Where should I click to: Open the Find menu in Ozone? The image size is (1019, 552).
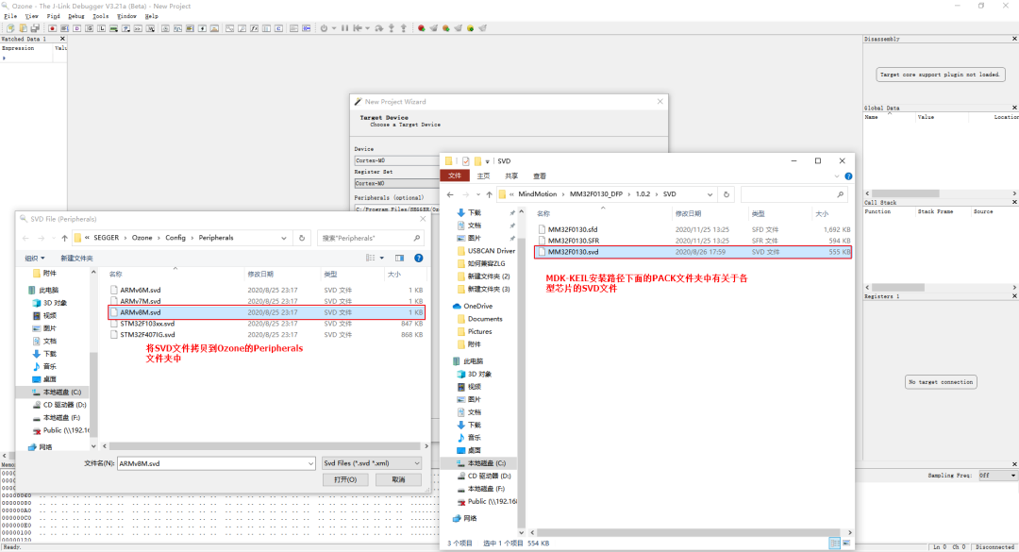(54, 16)
